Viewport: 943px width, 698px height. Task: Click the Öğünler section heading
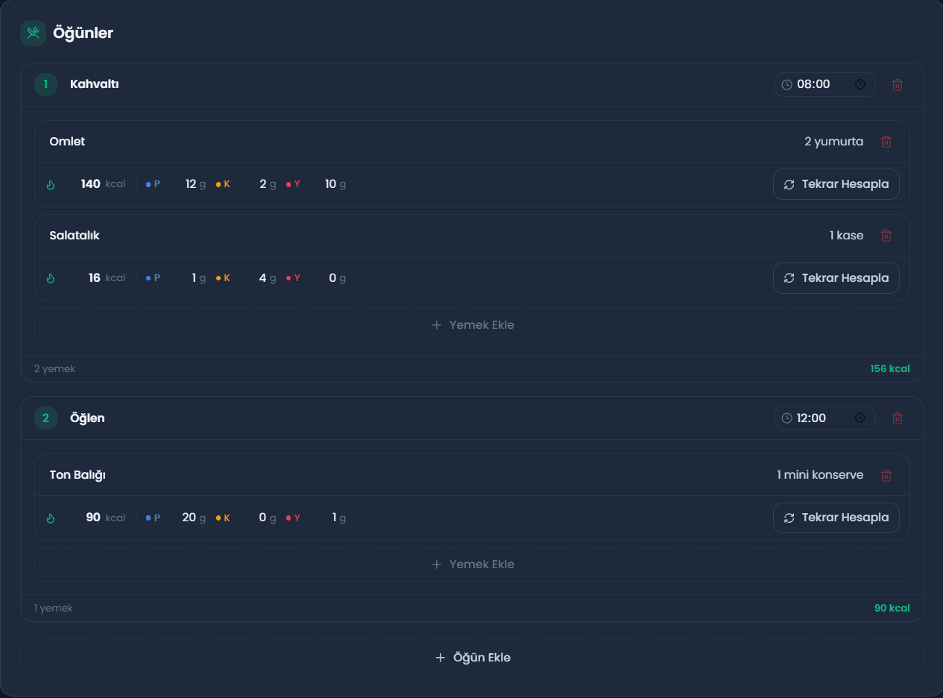83,34
